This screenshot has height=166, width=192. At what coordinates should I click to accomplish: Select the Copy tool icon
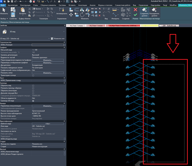tap(77, 15)
